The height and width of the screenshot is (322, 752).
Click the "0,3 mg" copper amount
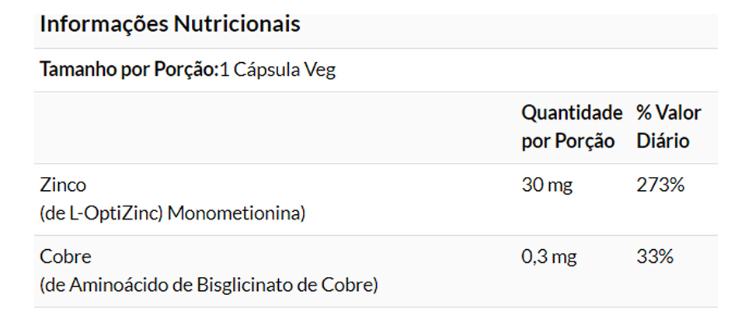[x=549, y=257]
